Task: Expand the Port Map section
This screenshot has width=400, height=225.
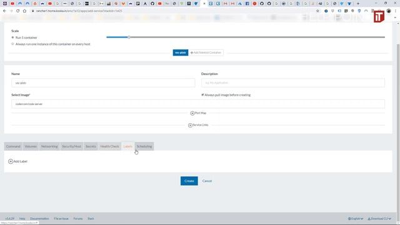Action: (198, 113)
